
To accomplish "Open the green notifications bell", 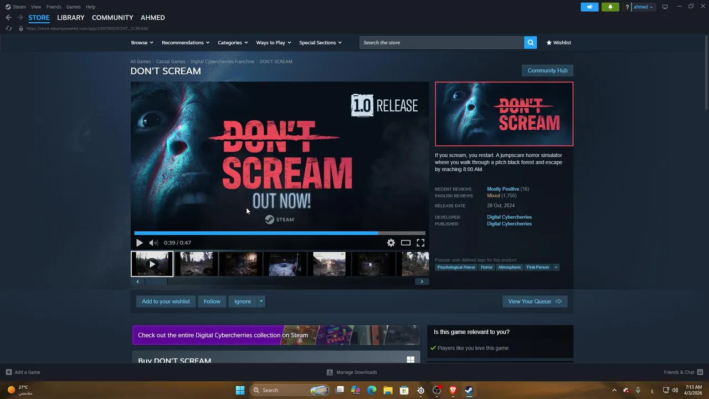I will [x=610, y=7].
